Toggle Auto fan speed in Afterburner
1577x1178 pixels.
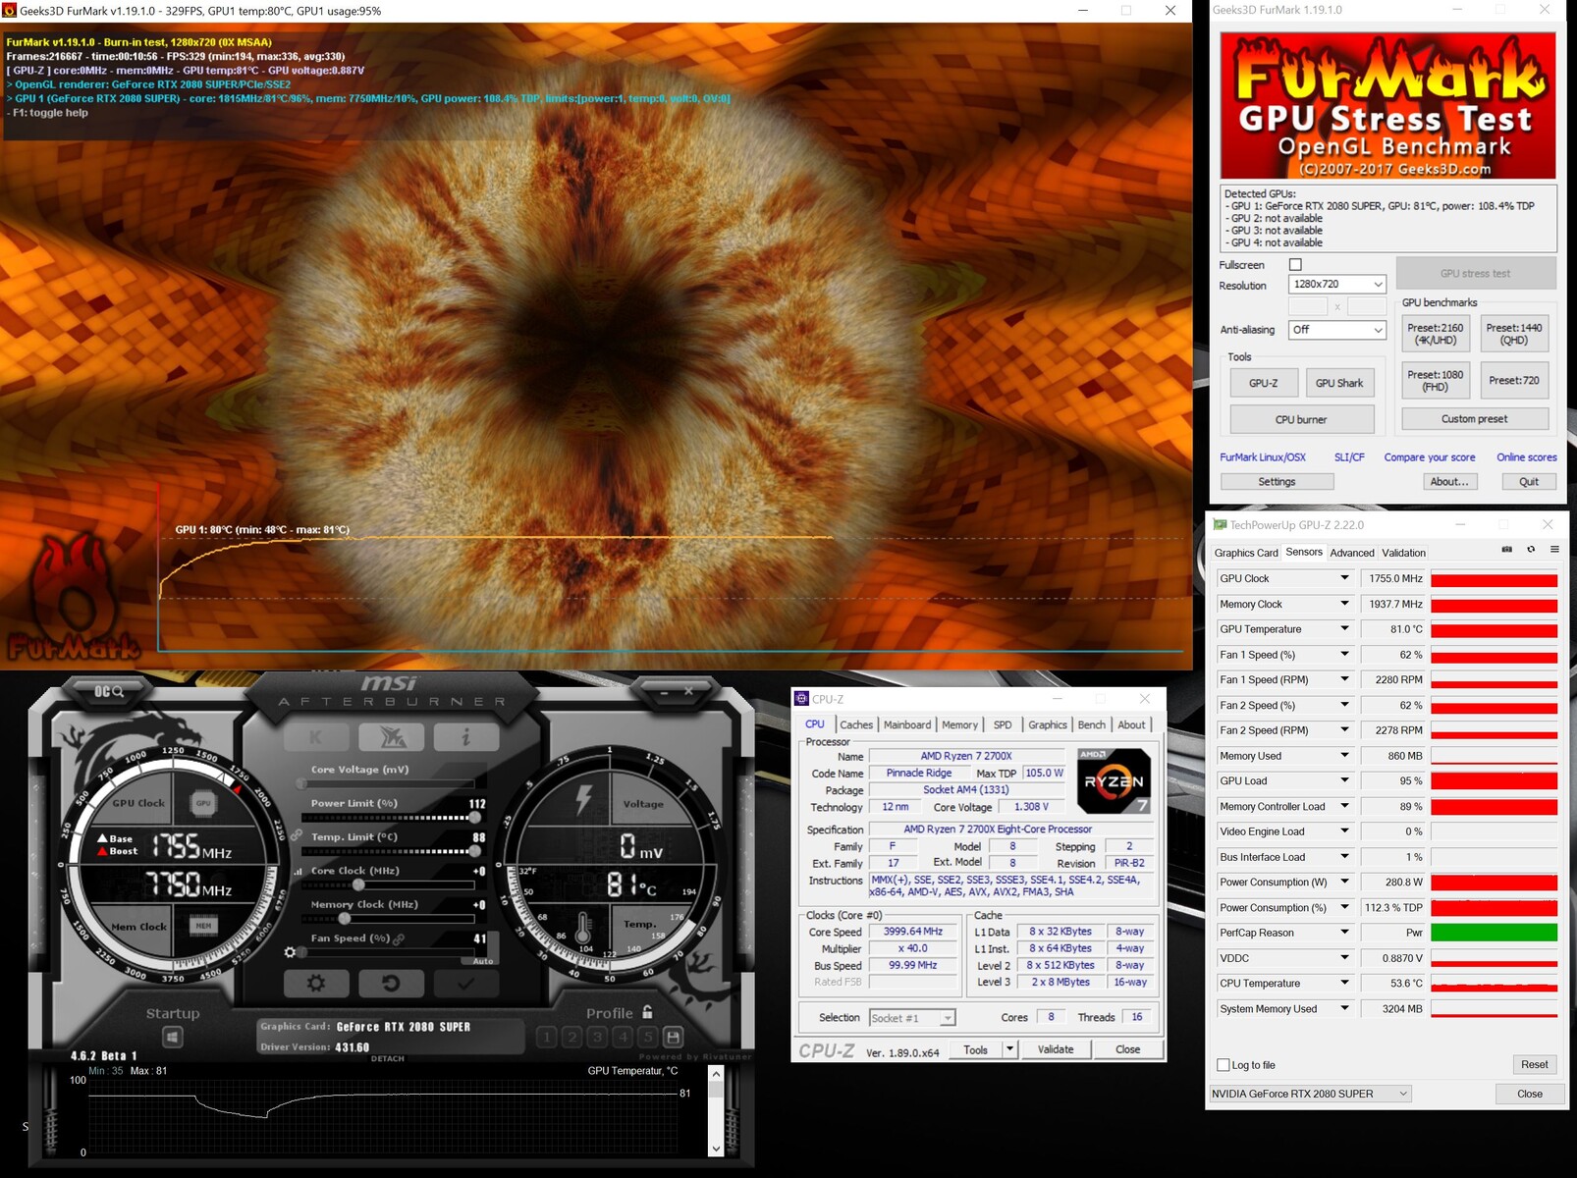pyautogui.click(x=483, y=961)
